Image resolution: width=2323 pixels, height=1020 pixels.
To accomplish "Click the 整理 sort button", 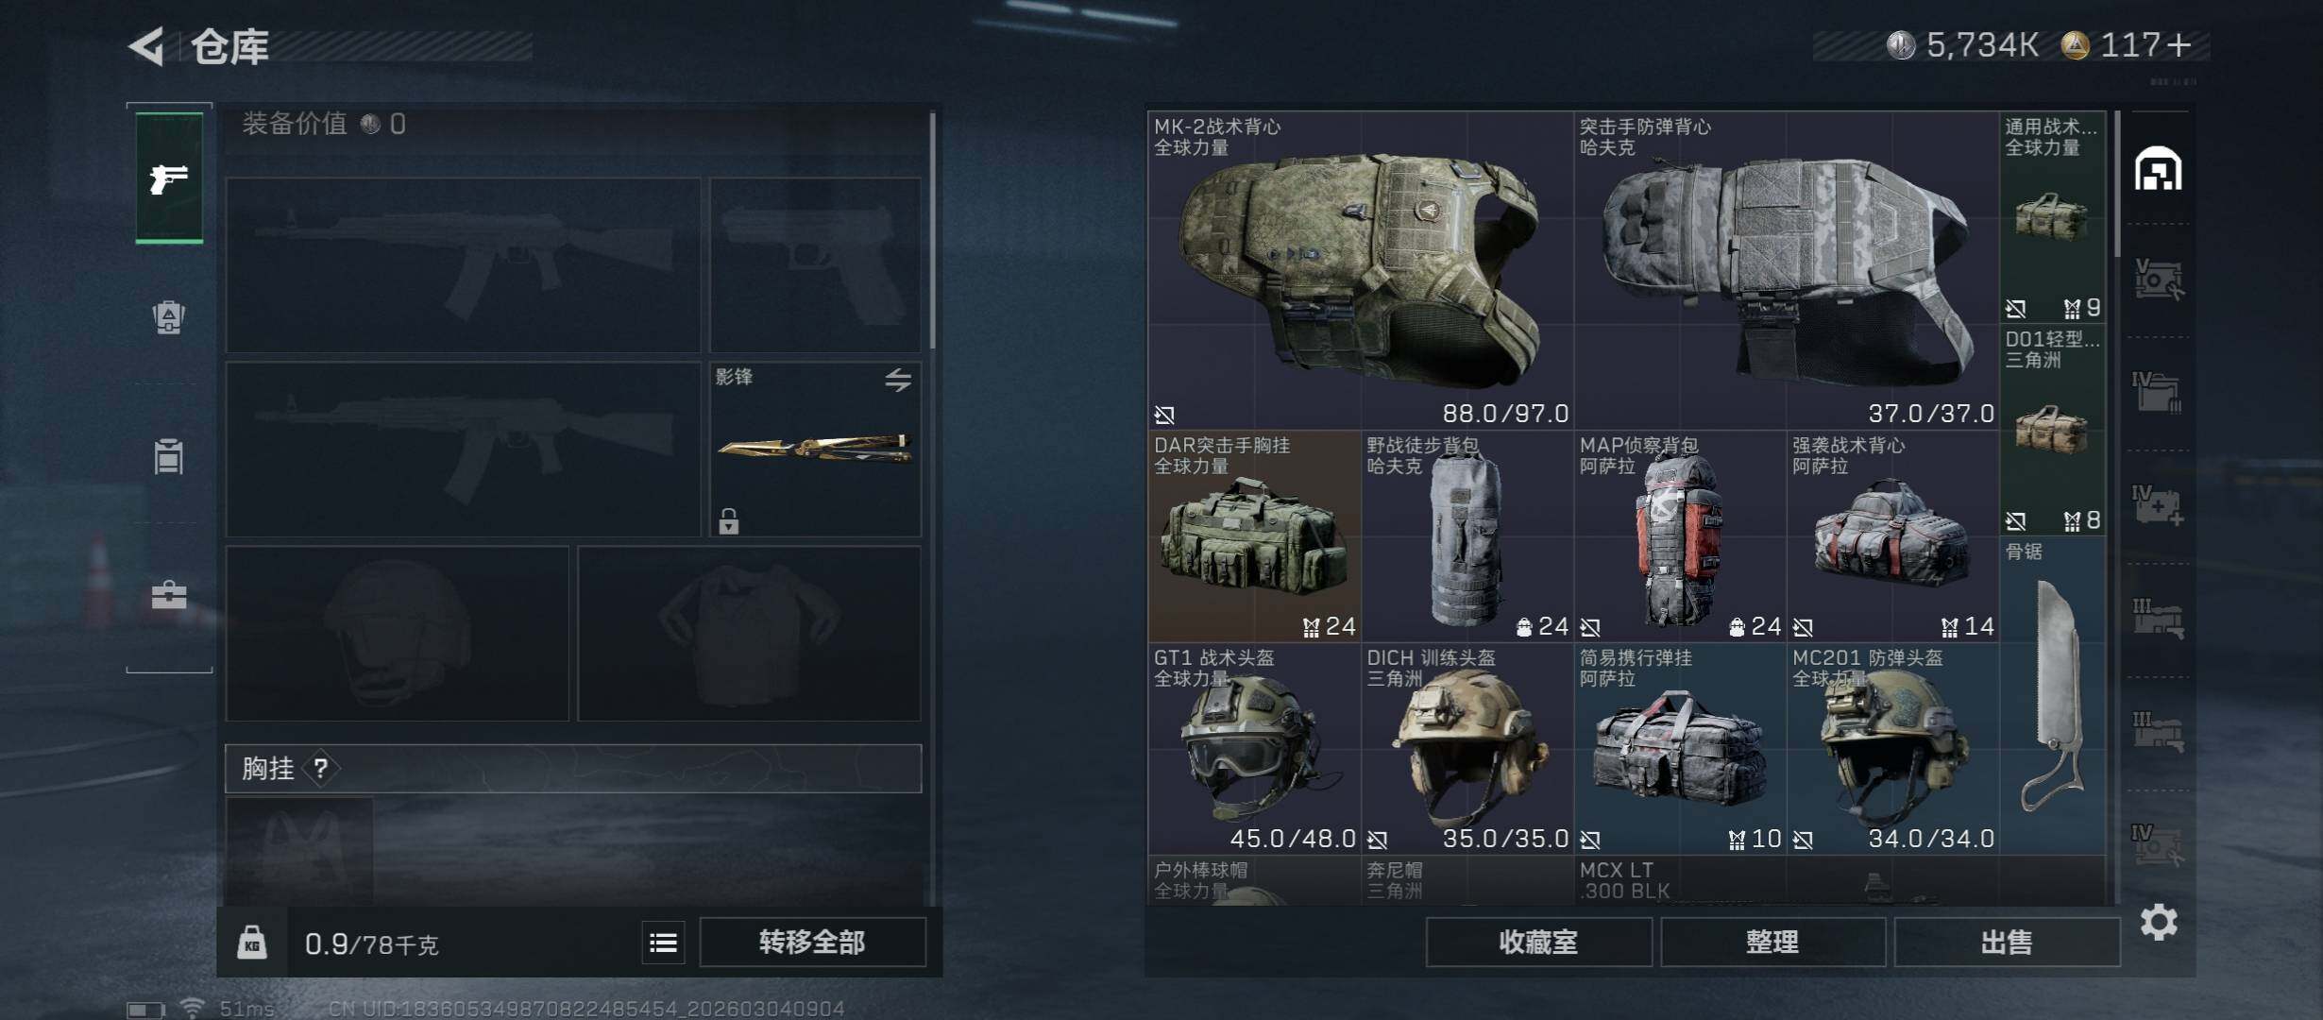I will click(1772, 943).
